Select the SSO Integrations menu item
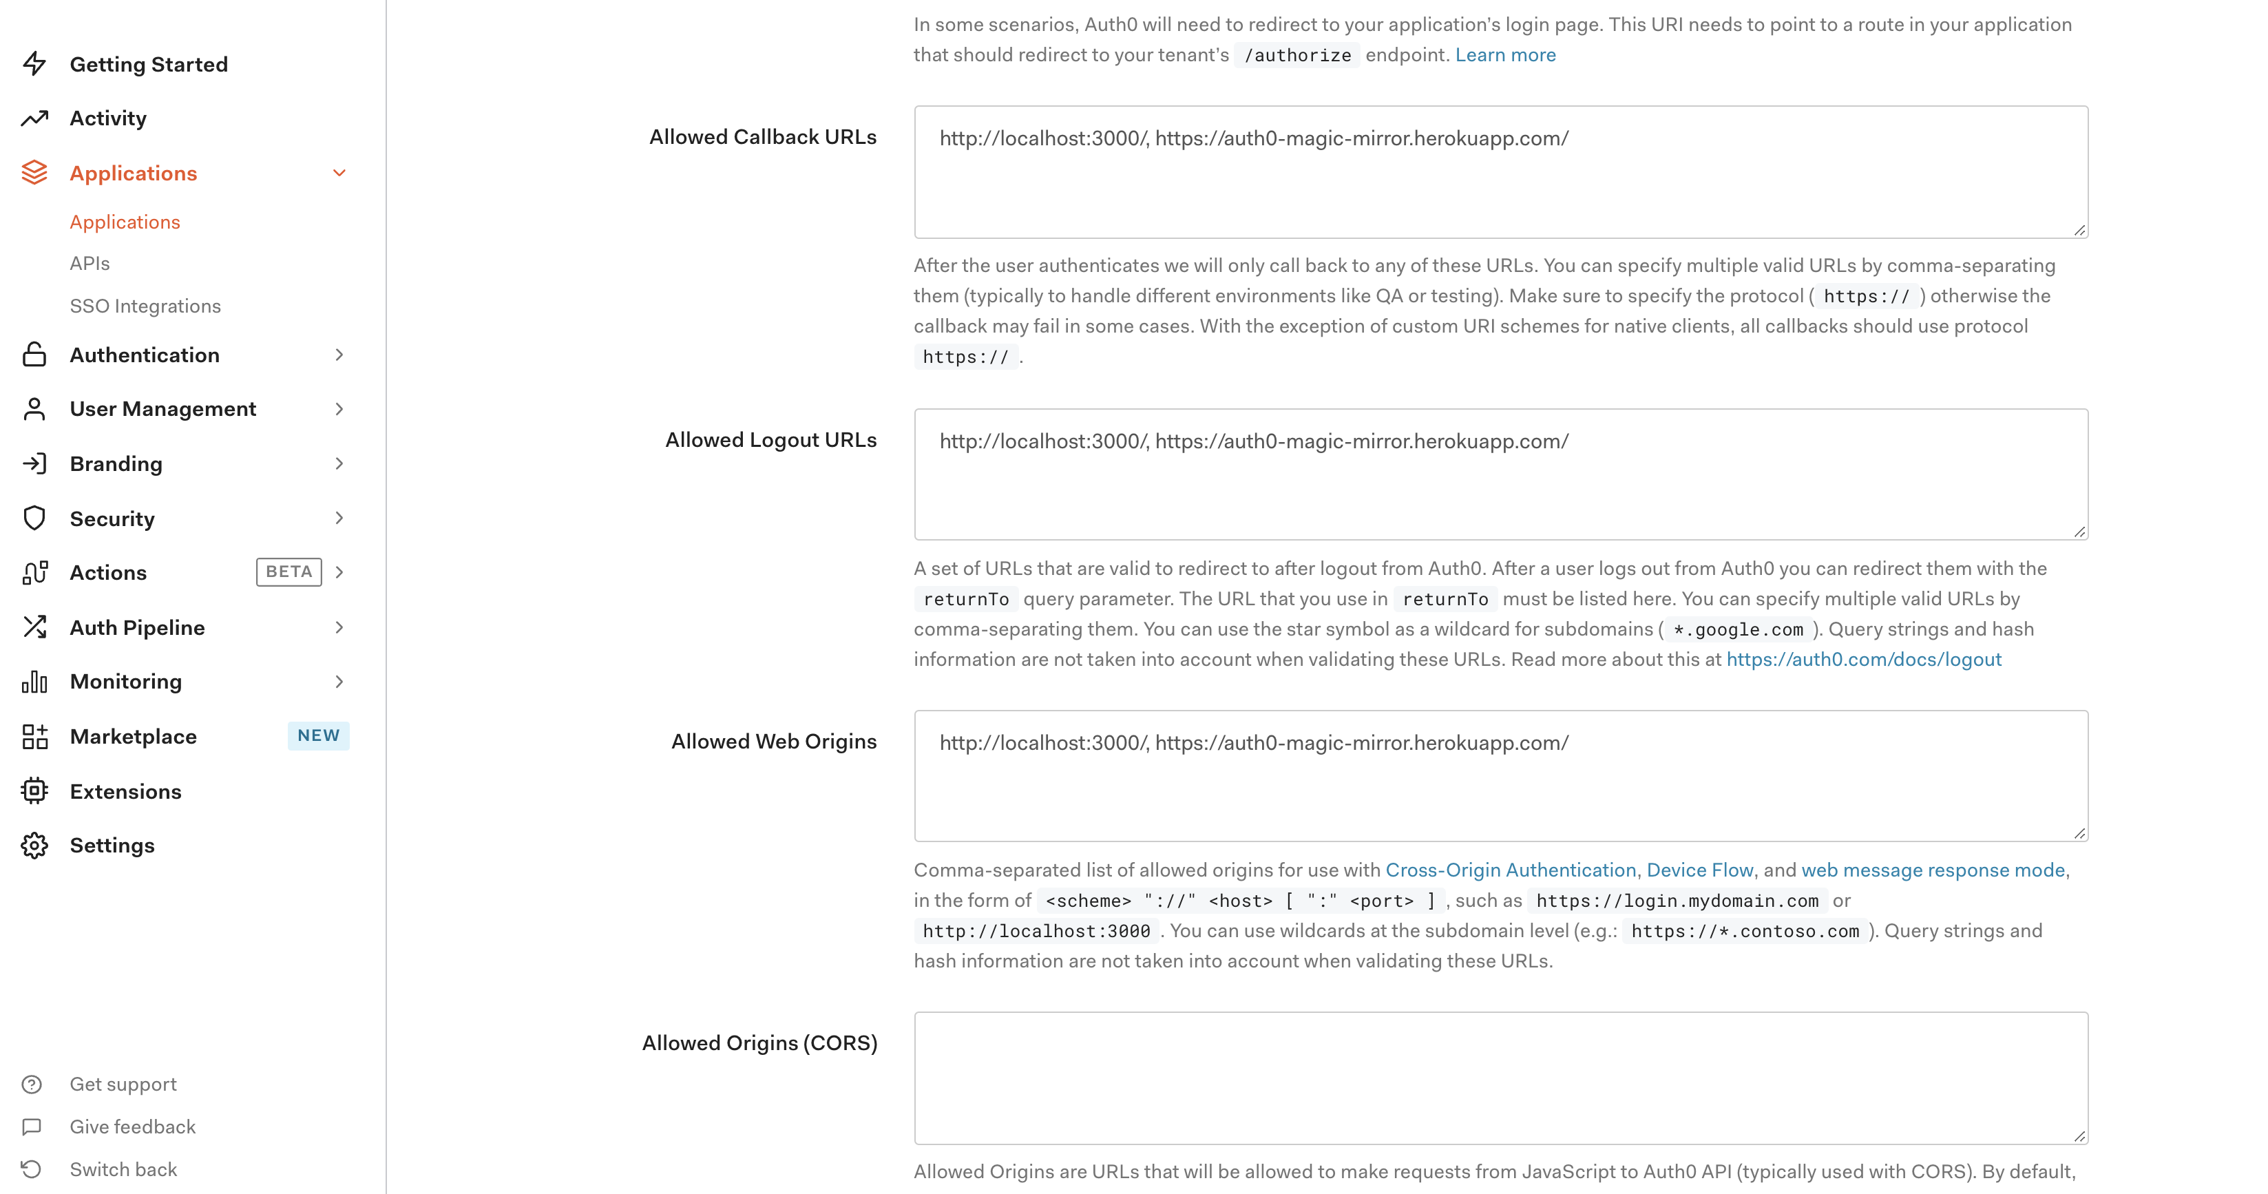Viewport: 2268px width, 1194px height. (x=145, y=306)
